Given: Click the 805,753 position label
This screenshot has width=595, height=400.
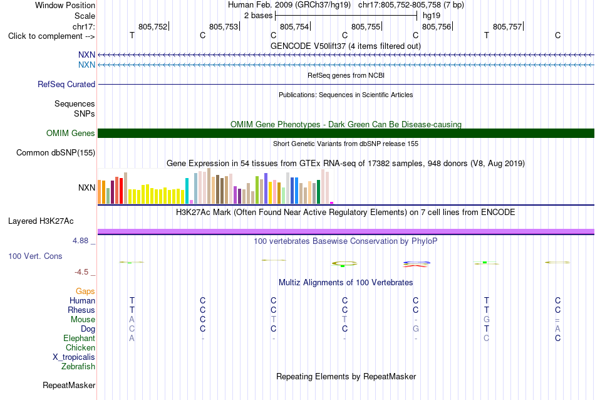Looking at the screenshot, I should coord(224,26).
